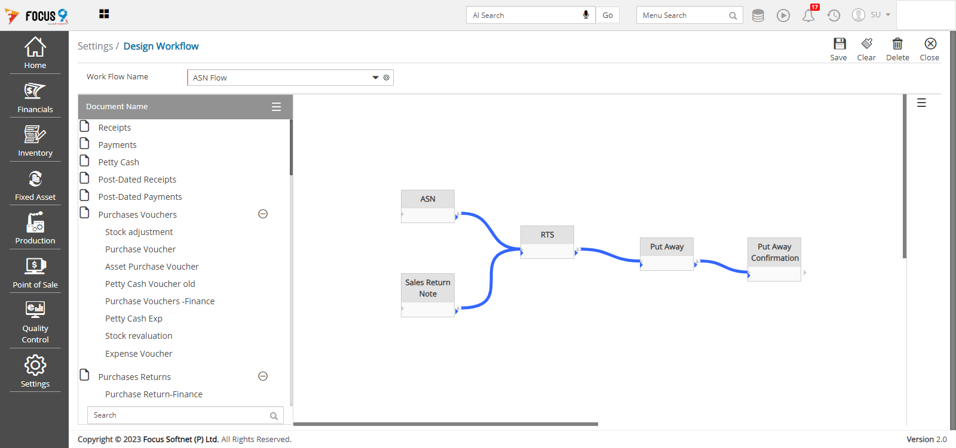The height and width of the screenshot is (448, 956).
Task: Open the Financials module in sidebar
Action: (x=35, y=97)
